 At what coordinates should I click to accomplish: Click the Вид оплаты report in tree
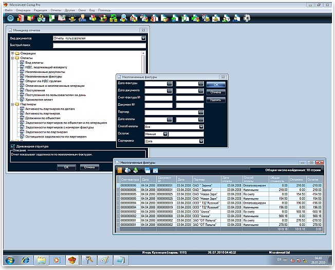pyautogui.click(x=34, y=63)
